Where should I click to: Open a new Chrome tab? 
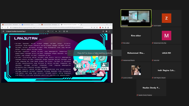click(x=82, y=25)
